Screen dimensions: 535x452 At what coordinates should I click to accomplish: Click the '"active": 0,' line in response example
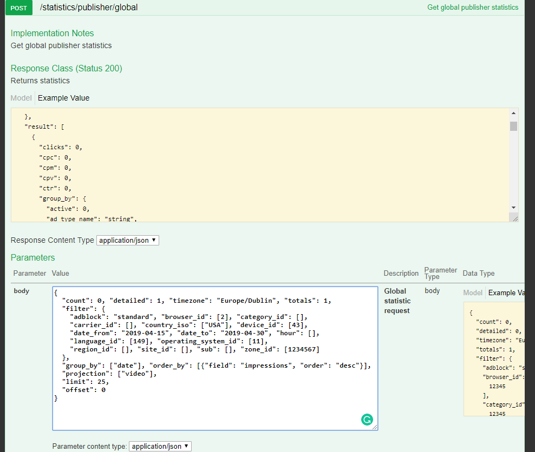[68, 209]
